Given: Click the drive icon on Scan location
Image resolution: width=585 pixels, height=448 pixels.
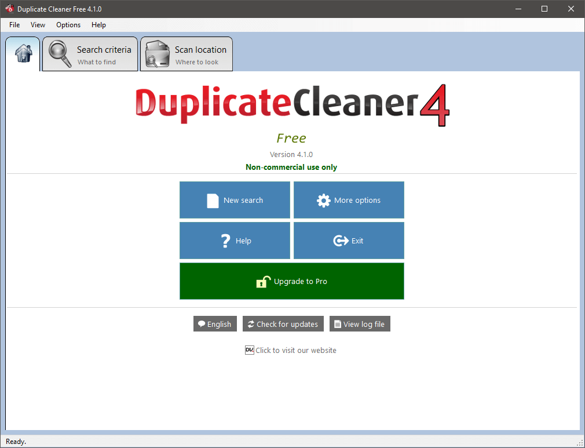Looking at the screenshot, I should point(158,54).
